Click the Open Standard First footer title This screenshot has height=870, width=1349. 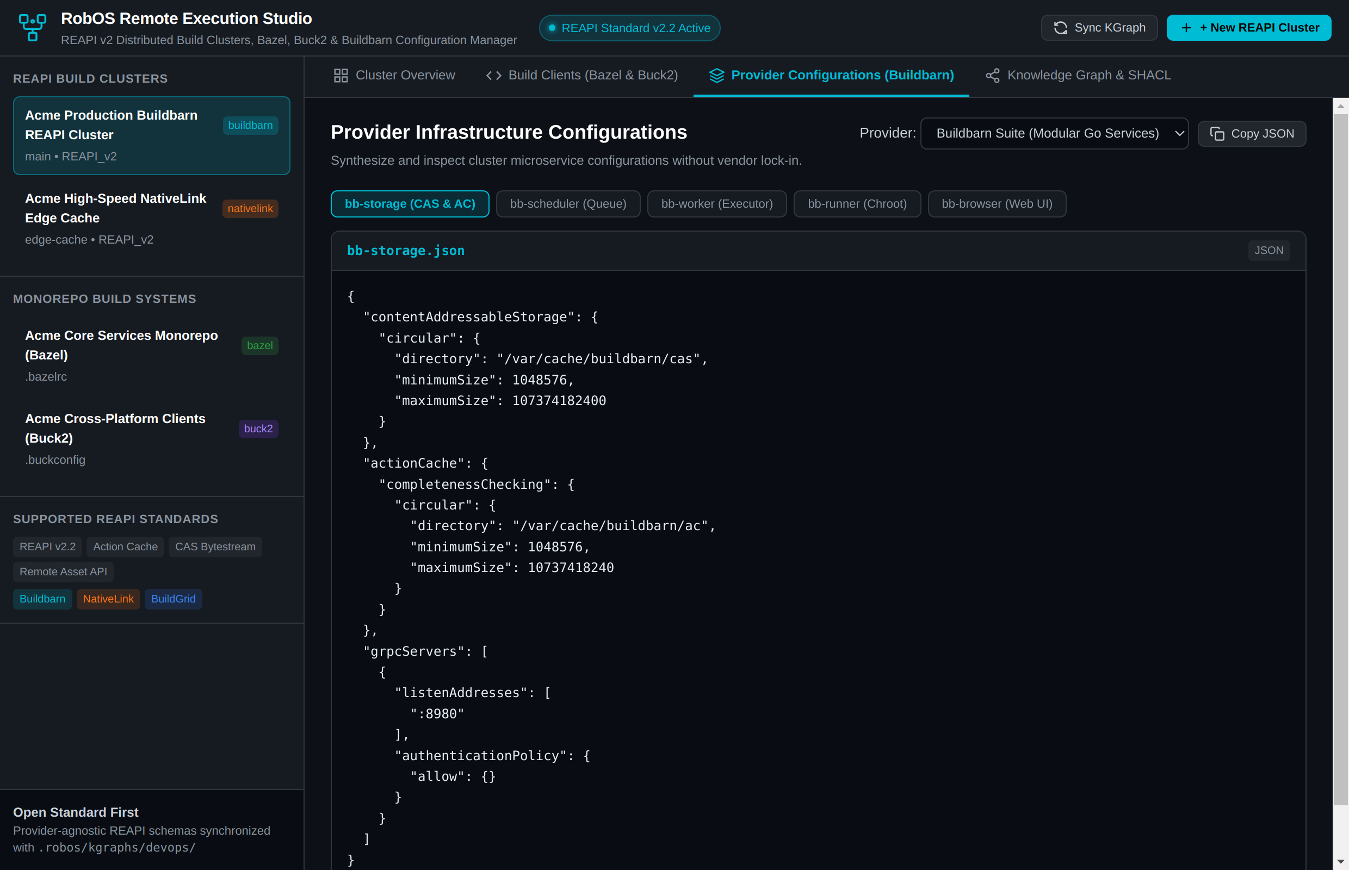[76, 812]
